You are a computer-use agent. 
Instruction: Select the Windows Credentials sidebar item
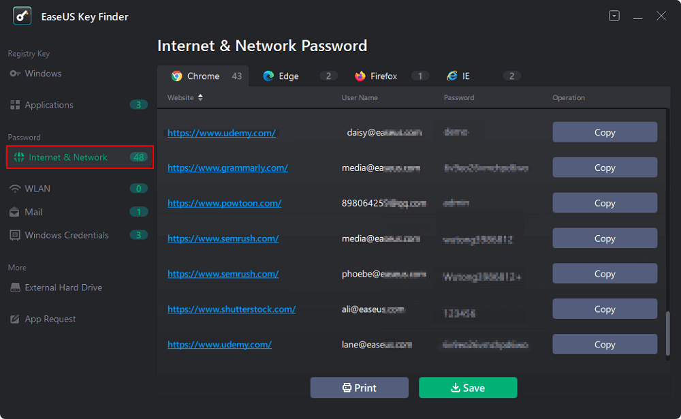(x=66, y=235)
